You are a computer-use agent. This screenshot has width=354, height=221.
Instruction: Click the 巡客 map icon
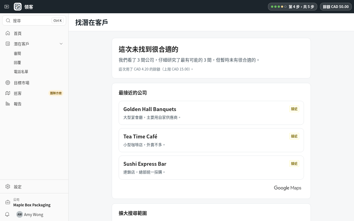(8, 93)
